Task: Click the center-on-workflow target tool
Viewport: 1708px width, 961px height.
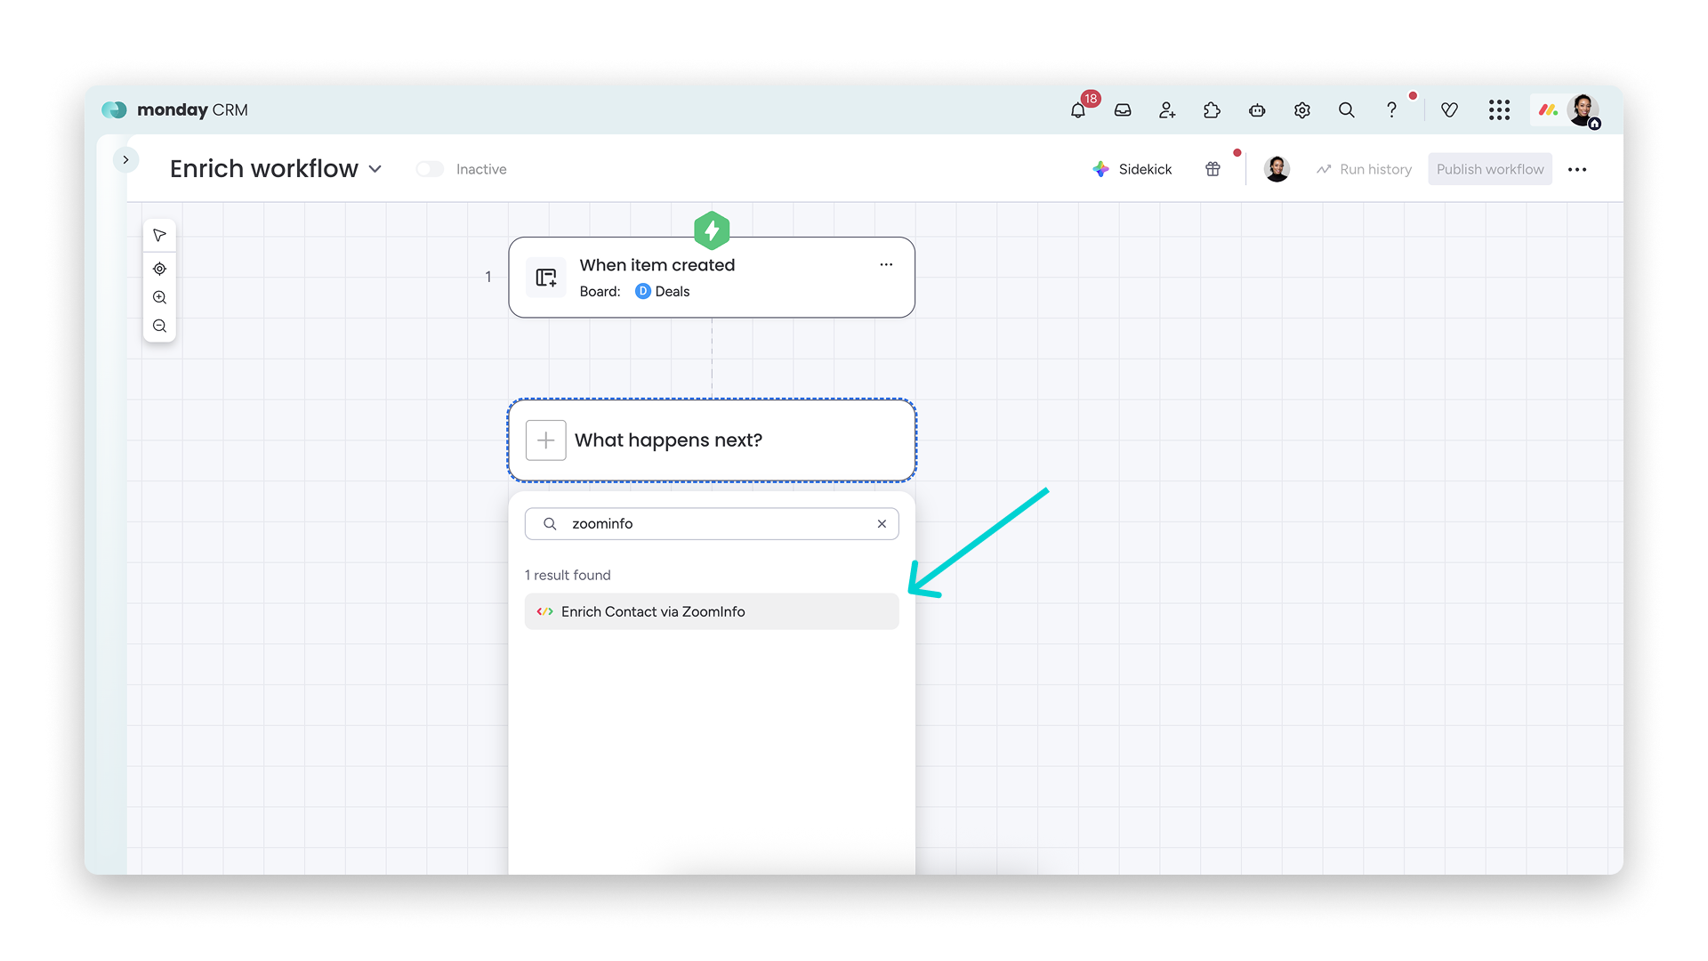Action: [x=159, y=269]
